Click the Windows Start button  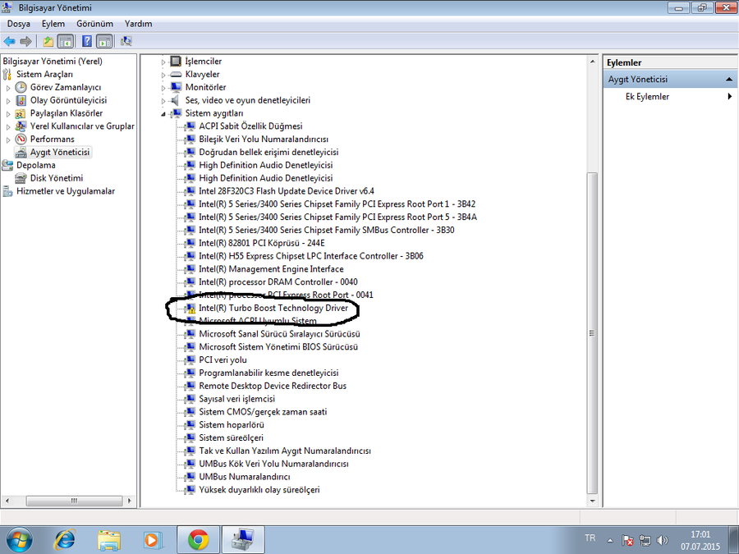point(20,540)
